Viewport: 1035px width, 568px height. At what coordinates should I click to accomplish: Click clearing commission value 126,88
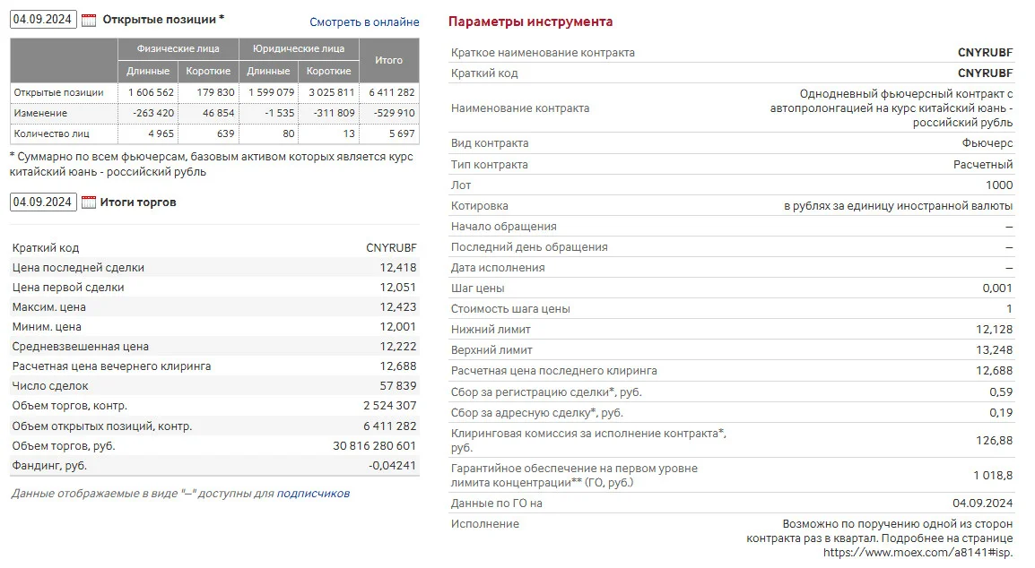click(994, 441)
